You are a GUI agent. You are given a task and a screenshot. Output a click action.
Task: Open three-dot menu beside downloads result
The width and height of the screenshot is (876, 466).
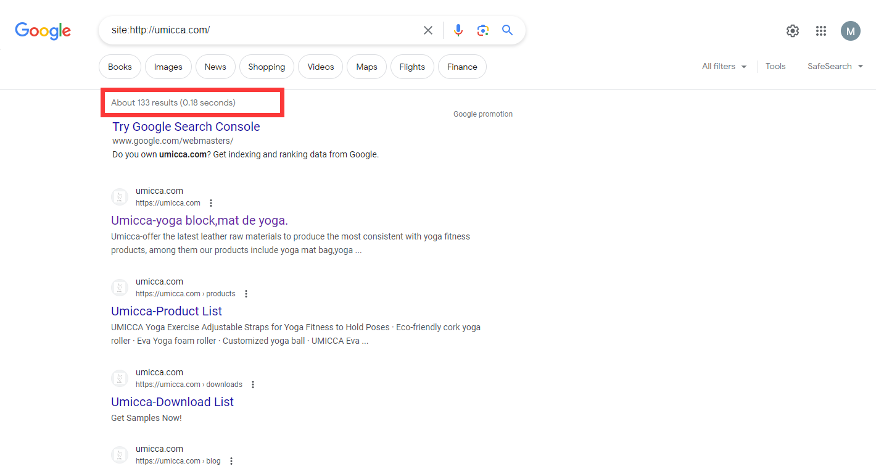click(x=253, y=385)
